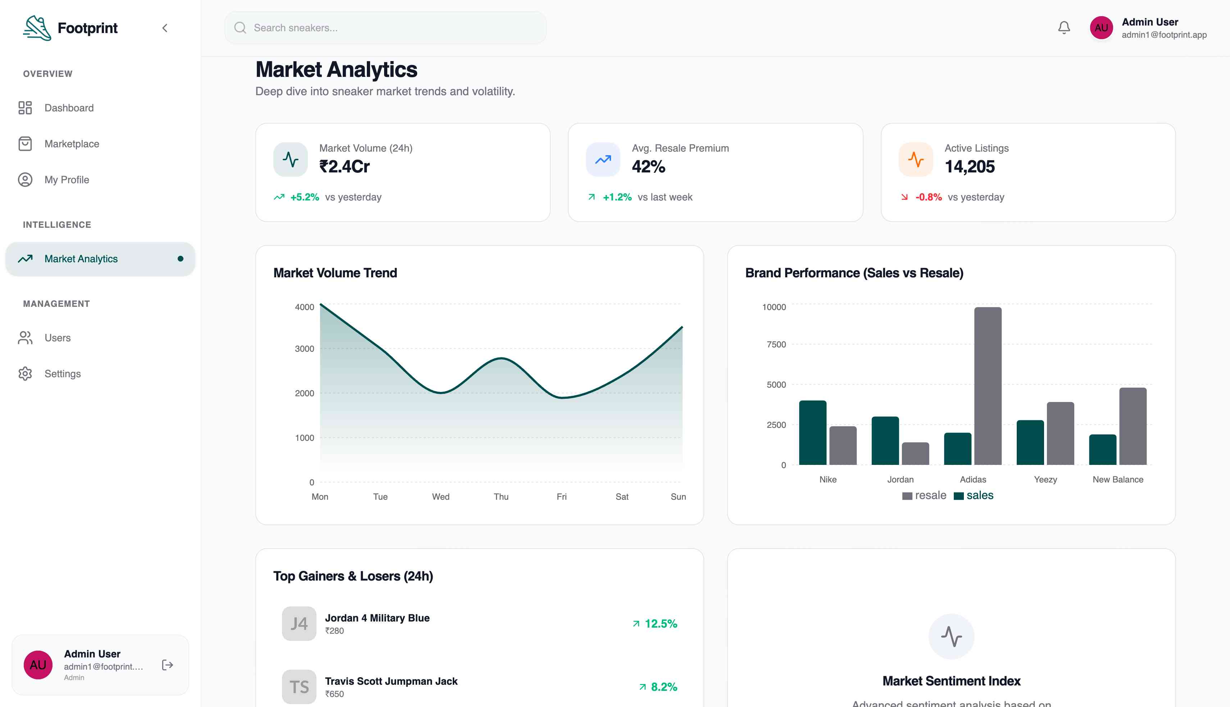Click the Footprint sneaker logo
Image resolution: width=1230 pixels, height=707 pixels.
point(37,28)
